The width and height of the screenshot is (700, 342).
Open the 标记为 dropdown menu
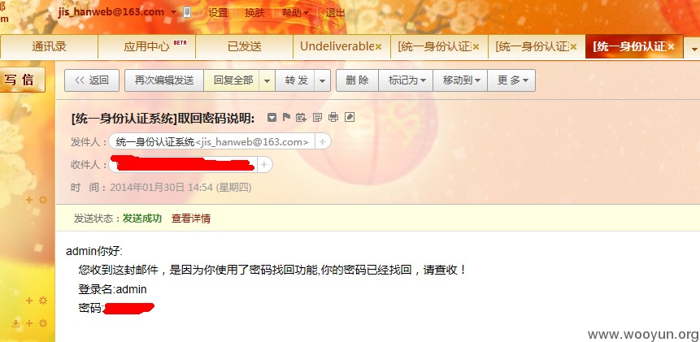tap(407, 80)
